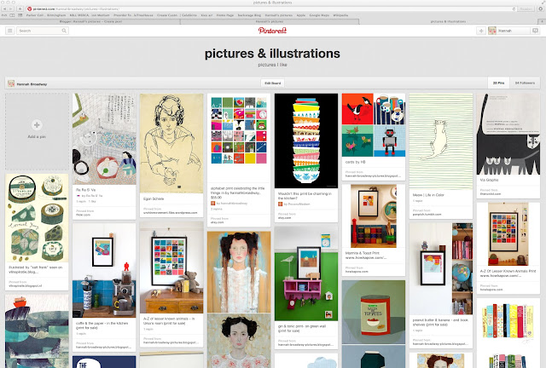Click the plus add icon in Pinterest header

coord(481,31)
